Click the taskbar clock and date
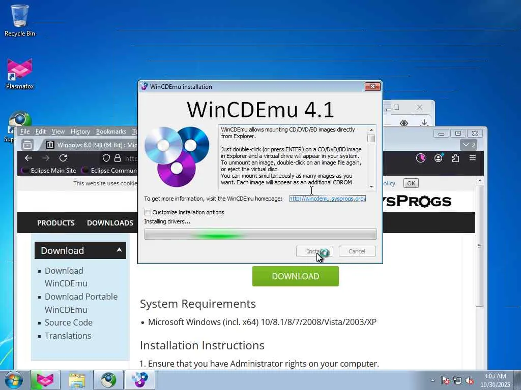521x390 pixels. [495, 380]
